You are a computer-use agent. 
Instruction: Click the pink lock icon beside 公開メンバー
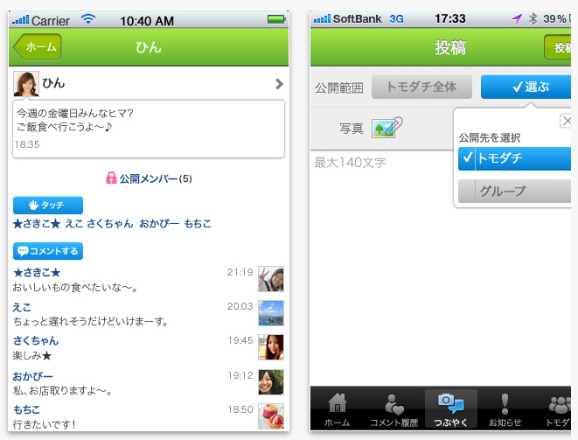tap(111, 178)
